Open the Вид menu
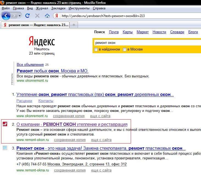This screenshot has height=175, width=201. [30, 8]
